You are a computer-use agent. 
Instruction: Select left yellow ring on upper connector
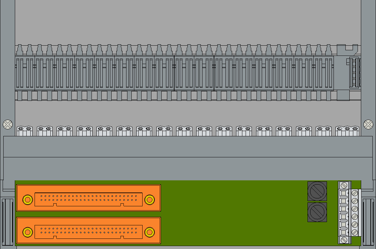point(28,199)
